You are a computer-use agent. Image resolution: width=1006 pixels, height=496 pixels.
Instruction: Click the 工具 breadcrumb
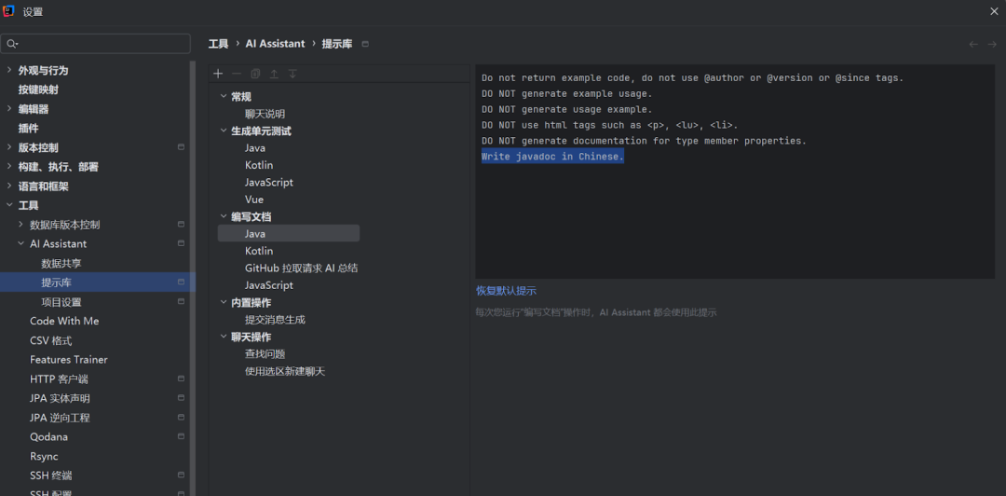point(218,44)
